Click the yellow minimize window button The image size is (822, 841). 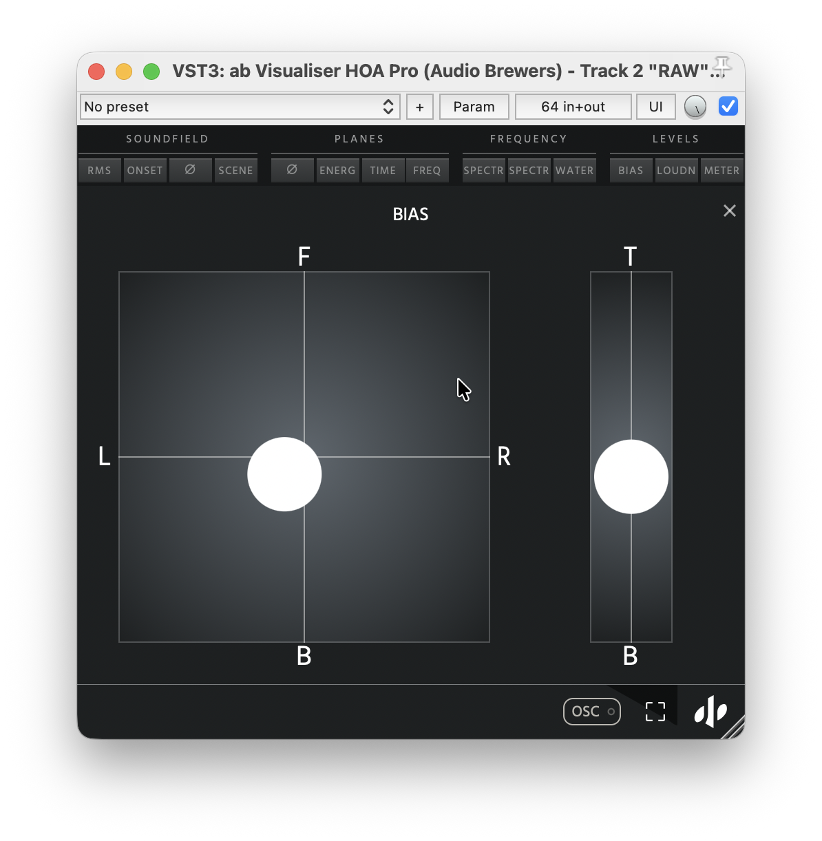124,72
